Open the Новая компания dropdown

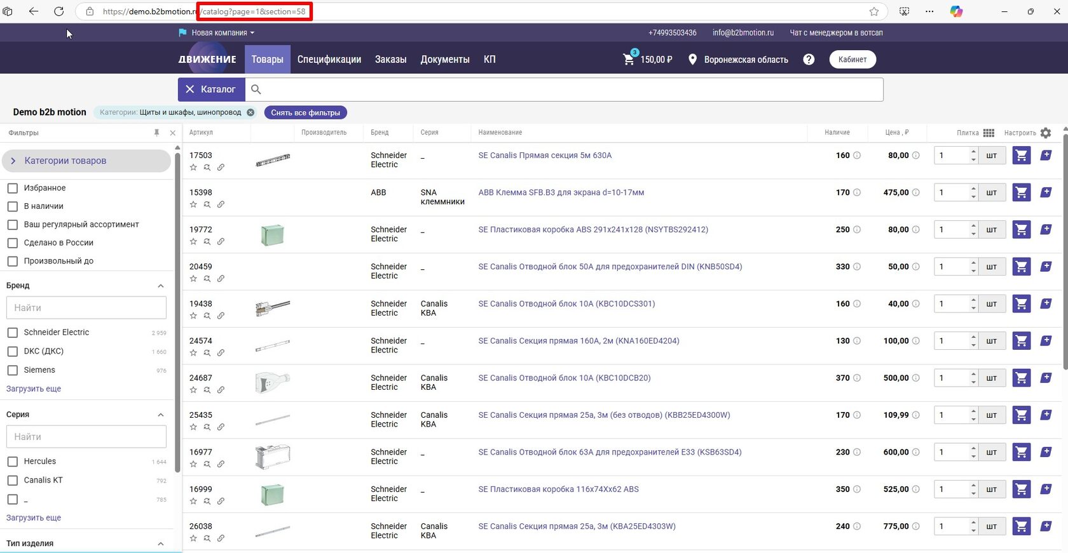217,32
